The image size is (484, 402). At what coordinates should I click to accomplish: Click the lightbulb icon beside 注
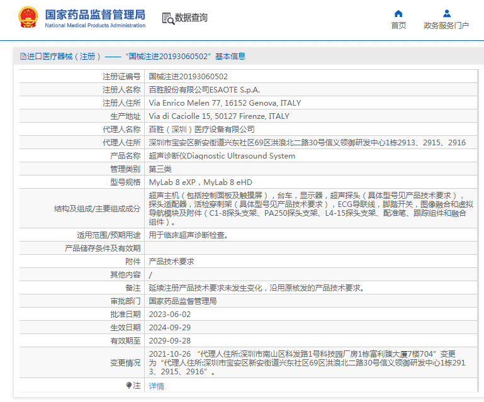click(129, 386)
